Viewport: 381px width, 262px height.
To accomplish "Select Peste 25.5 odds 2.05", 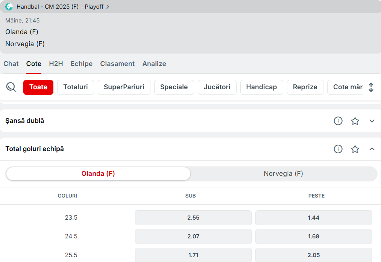I will point(313,255).
